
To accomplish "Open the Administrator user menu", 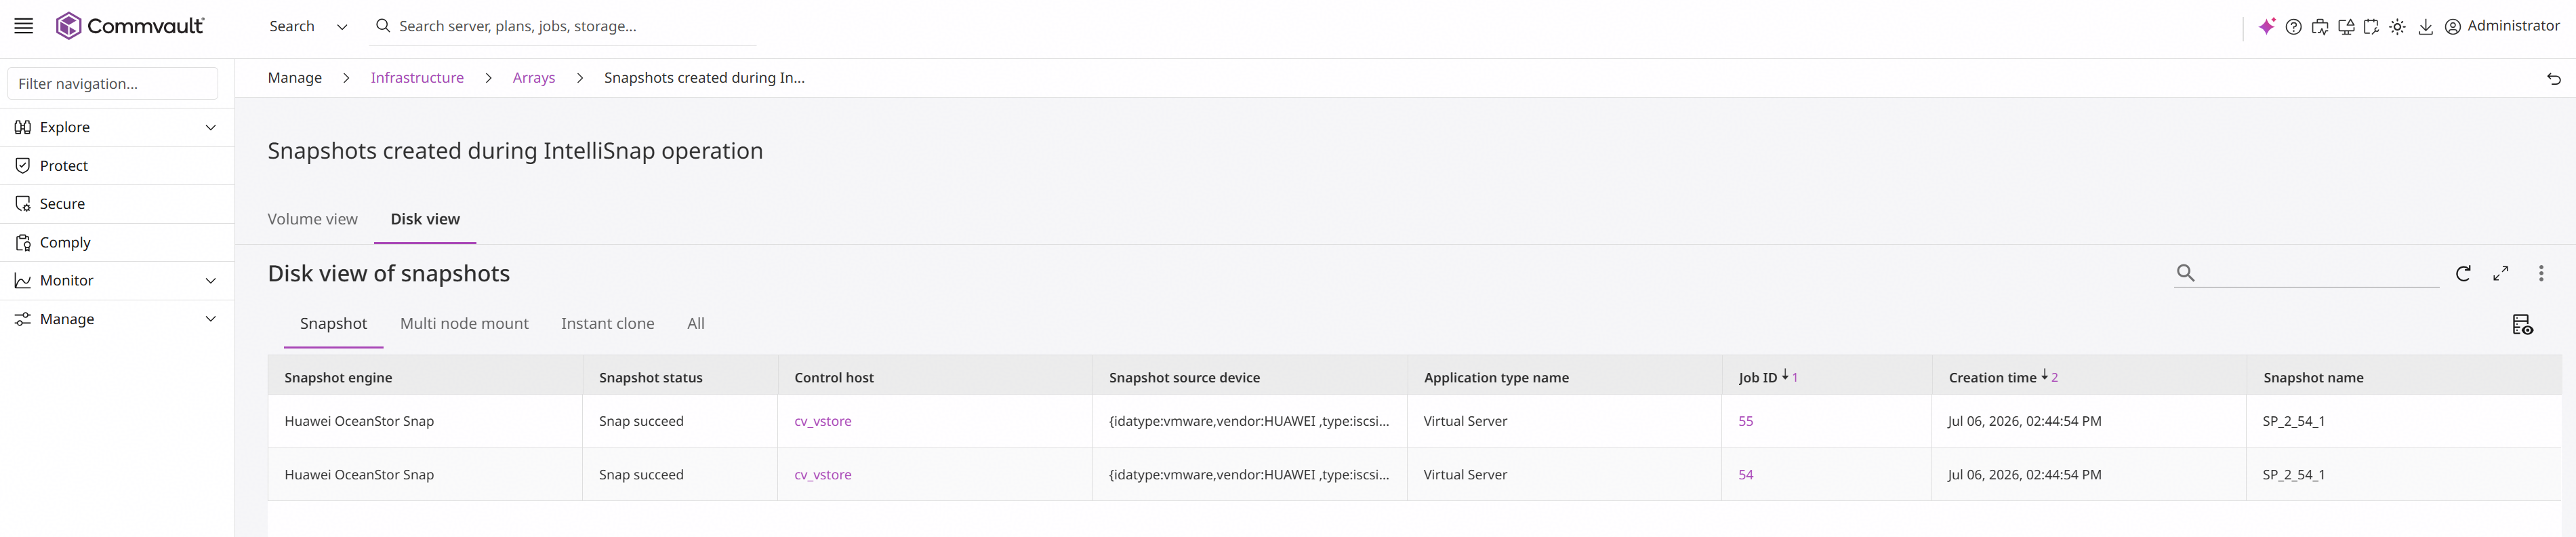I will pyautogui.click(x=2502, y=26).
